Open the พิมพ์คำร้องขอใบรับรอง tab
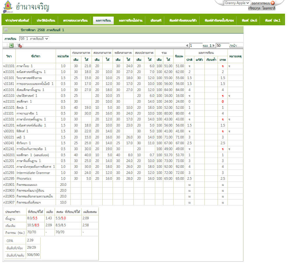The image size is (292, 265). pyautogui.click(x=219, y=21)
